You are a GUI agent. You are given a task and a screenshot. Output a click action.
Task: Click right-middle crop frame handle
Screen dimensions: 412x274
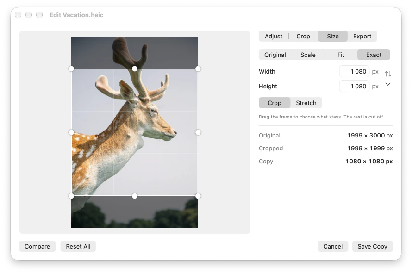pos(198,132)
